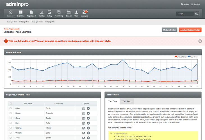Delete the Clark Deets row
205x140 pixels.
[x=88, y=118]
